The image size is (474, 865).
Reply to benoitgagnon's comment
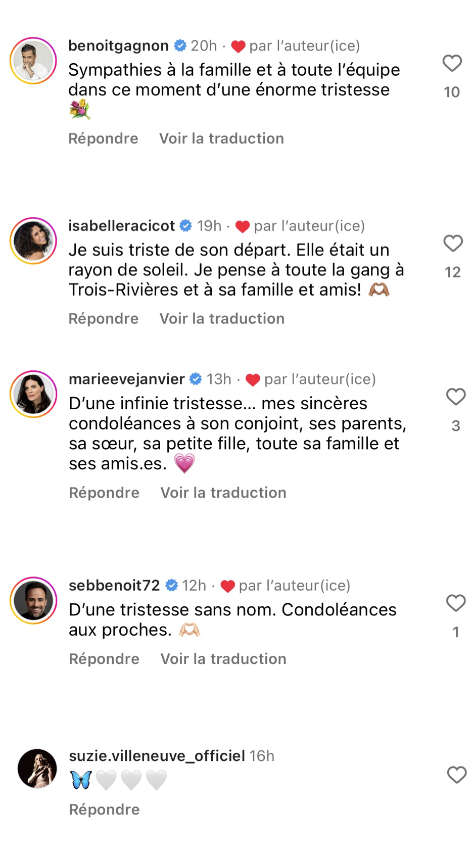103,138
